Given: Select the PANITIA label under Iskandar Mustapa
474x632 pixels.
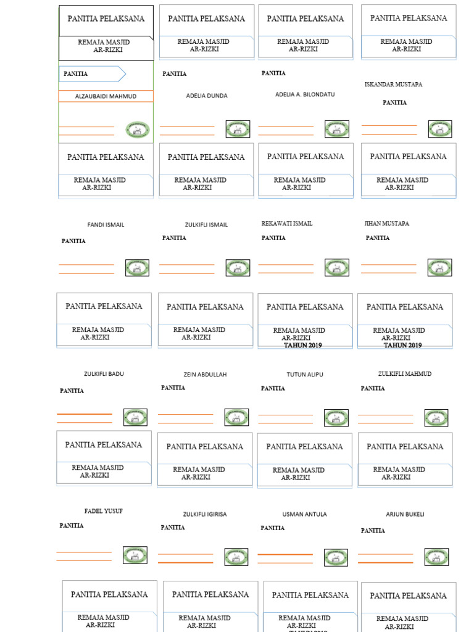Looking at the screenshot, I should click(x=394, y=102).
